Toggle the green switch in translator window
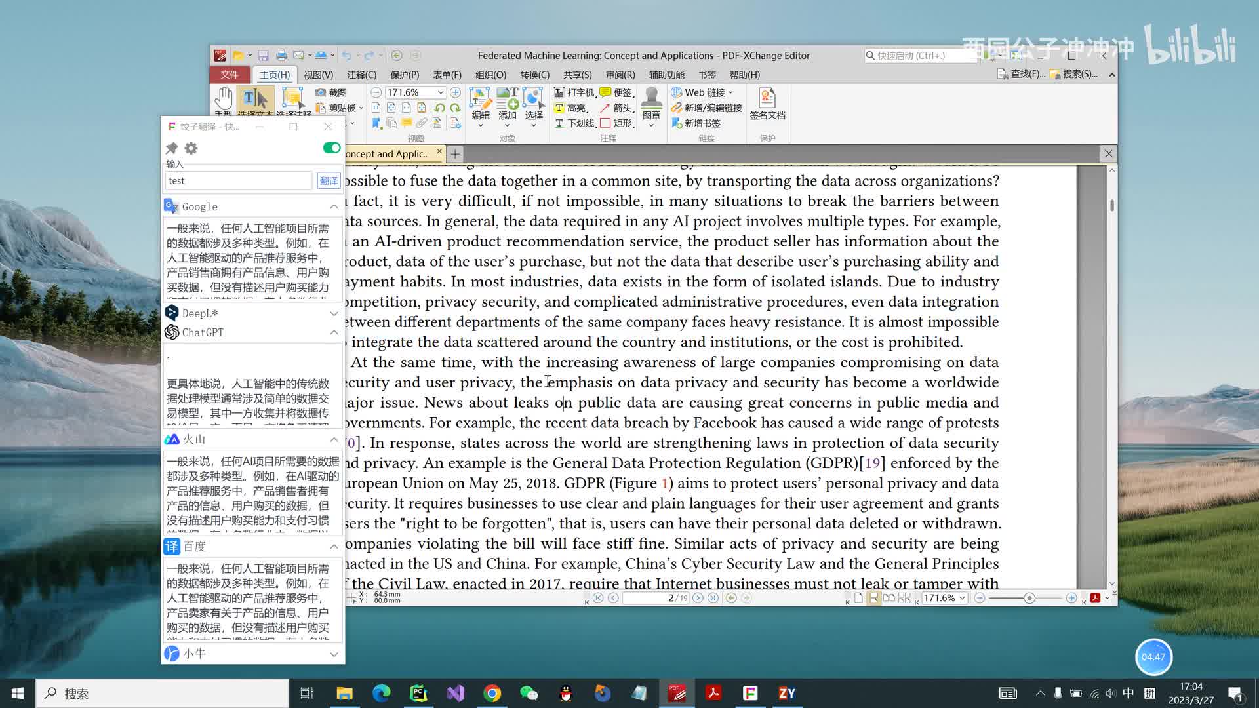 (332, 148)
